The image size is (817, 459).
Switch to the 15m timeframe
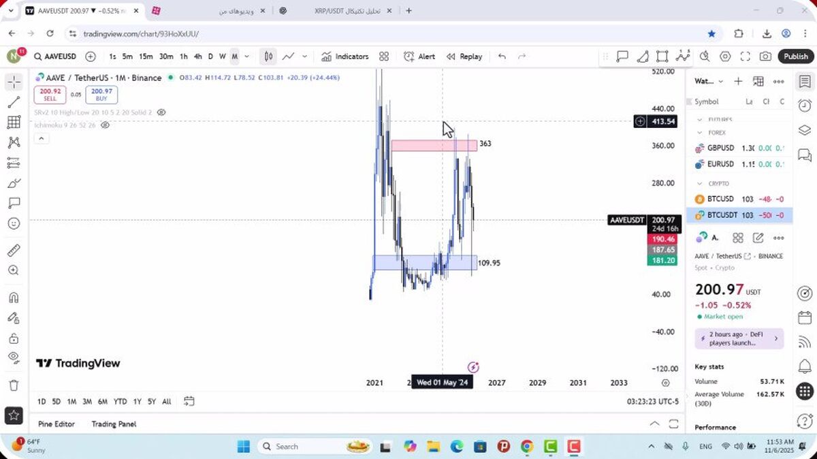(146, 57)
